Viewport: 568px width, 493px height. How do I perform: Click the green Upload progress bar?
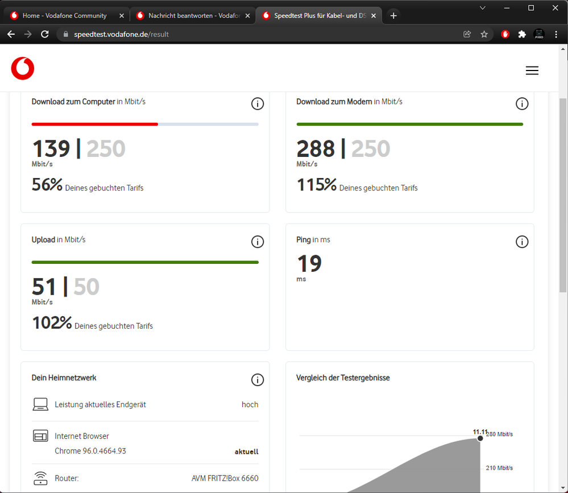click(x=145, y=262)
